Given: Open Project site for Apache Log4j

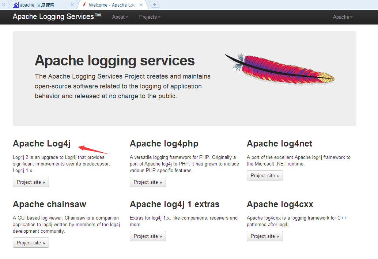Looking at the screenshot, I should coord(31,182).
